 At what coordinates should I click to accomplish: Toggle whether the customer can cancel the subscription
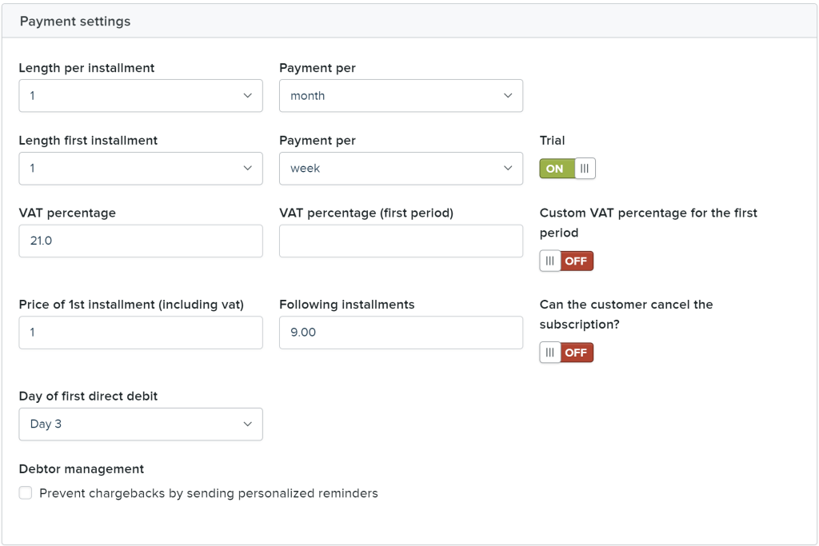(566, 353)
